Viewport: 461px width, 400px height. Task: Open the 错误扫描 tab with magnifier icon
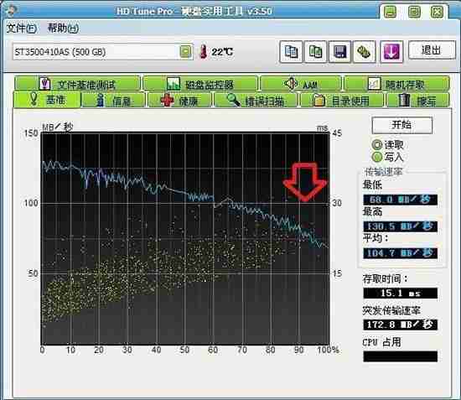256,101
